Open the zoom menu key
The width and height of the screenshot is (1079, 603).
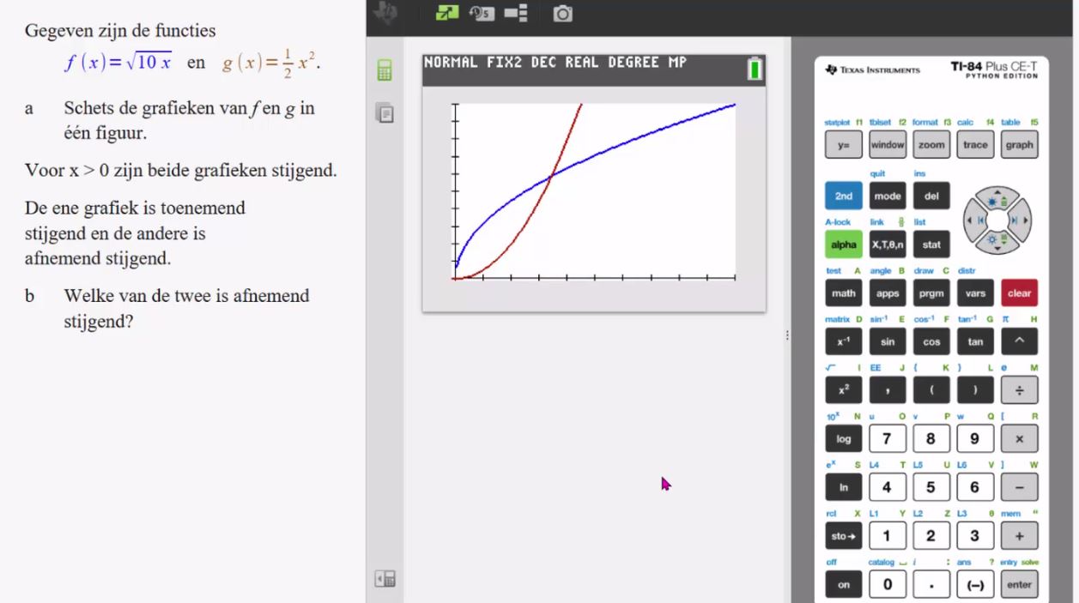[x=931, y=145]
